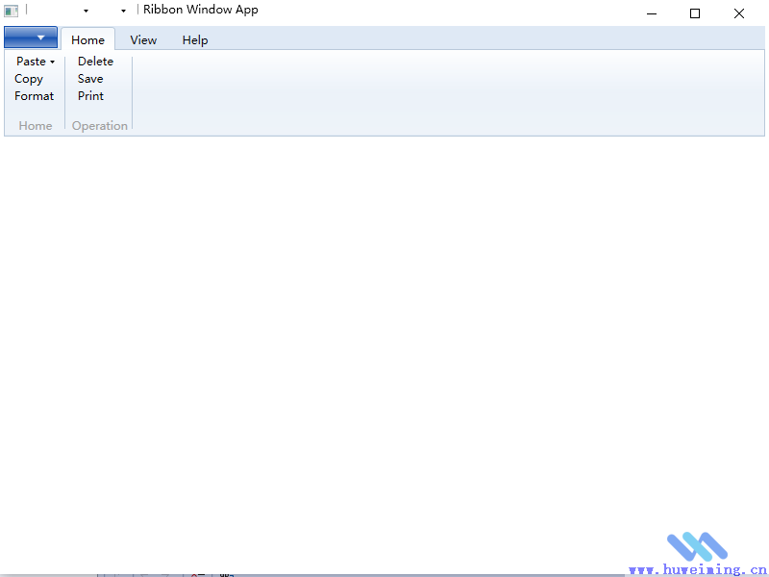Click the Ribbon Window App title text
The height and width of the screenshot is (577, 769).
201,10
